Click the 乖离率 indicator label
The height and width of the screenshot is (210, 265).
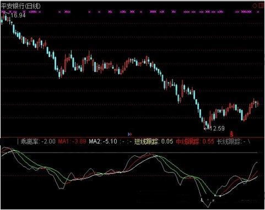[x=30, y=141]
